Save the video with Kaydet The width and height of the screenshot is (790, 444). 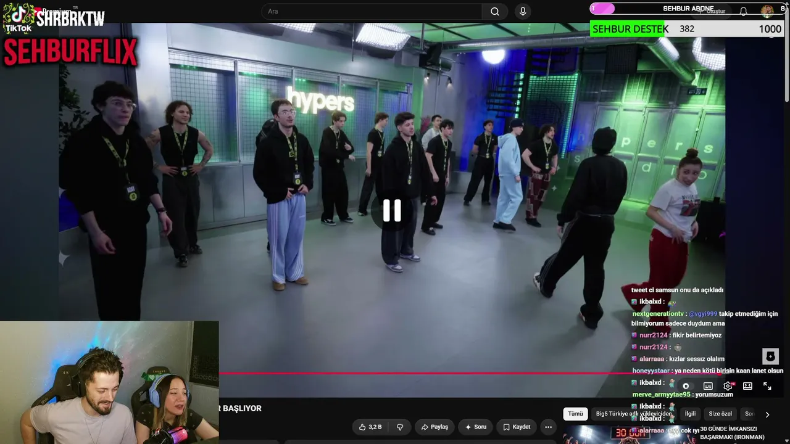[517, 427]
